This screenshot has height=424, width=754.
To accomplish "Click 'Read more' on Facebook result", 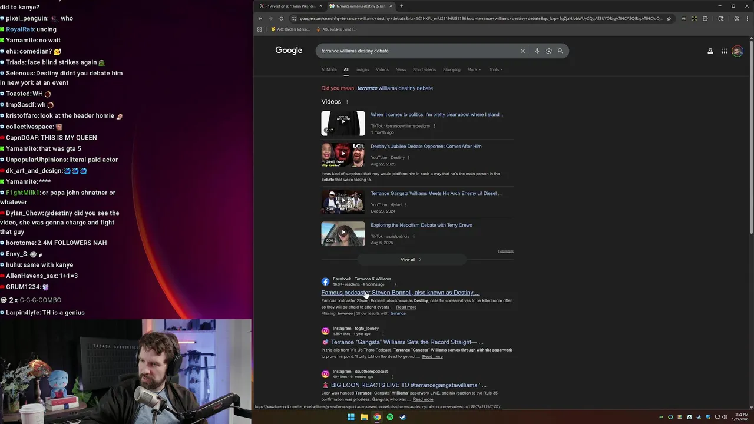I will click(x=406, y=307).
